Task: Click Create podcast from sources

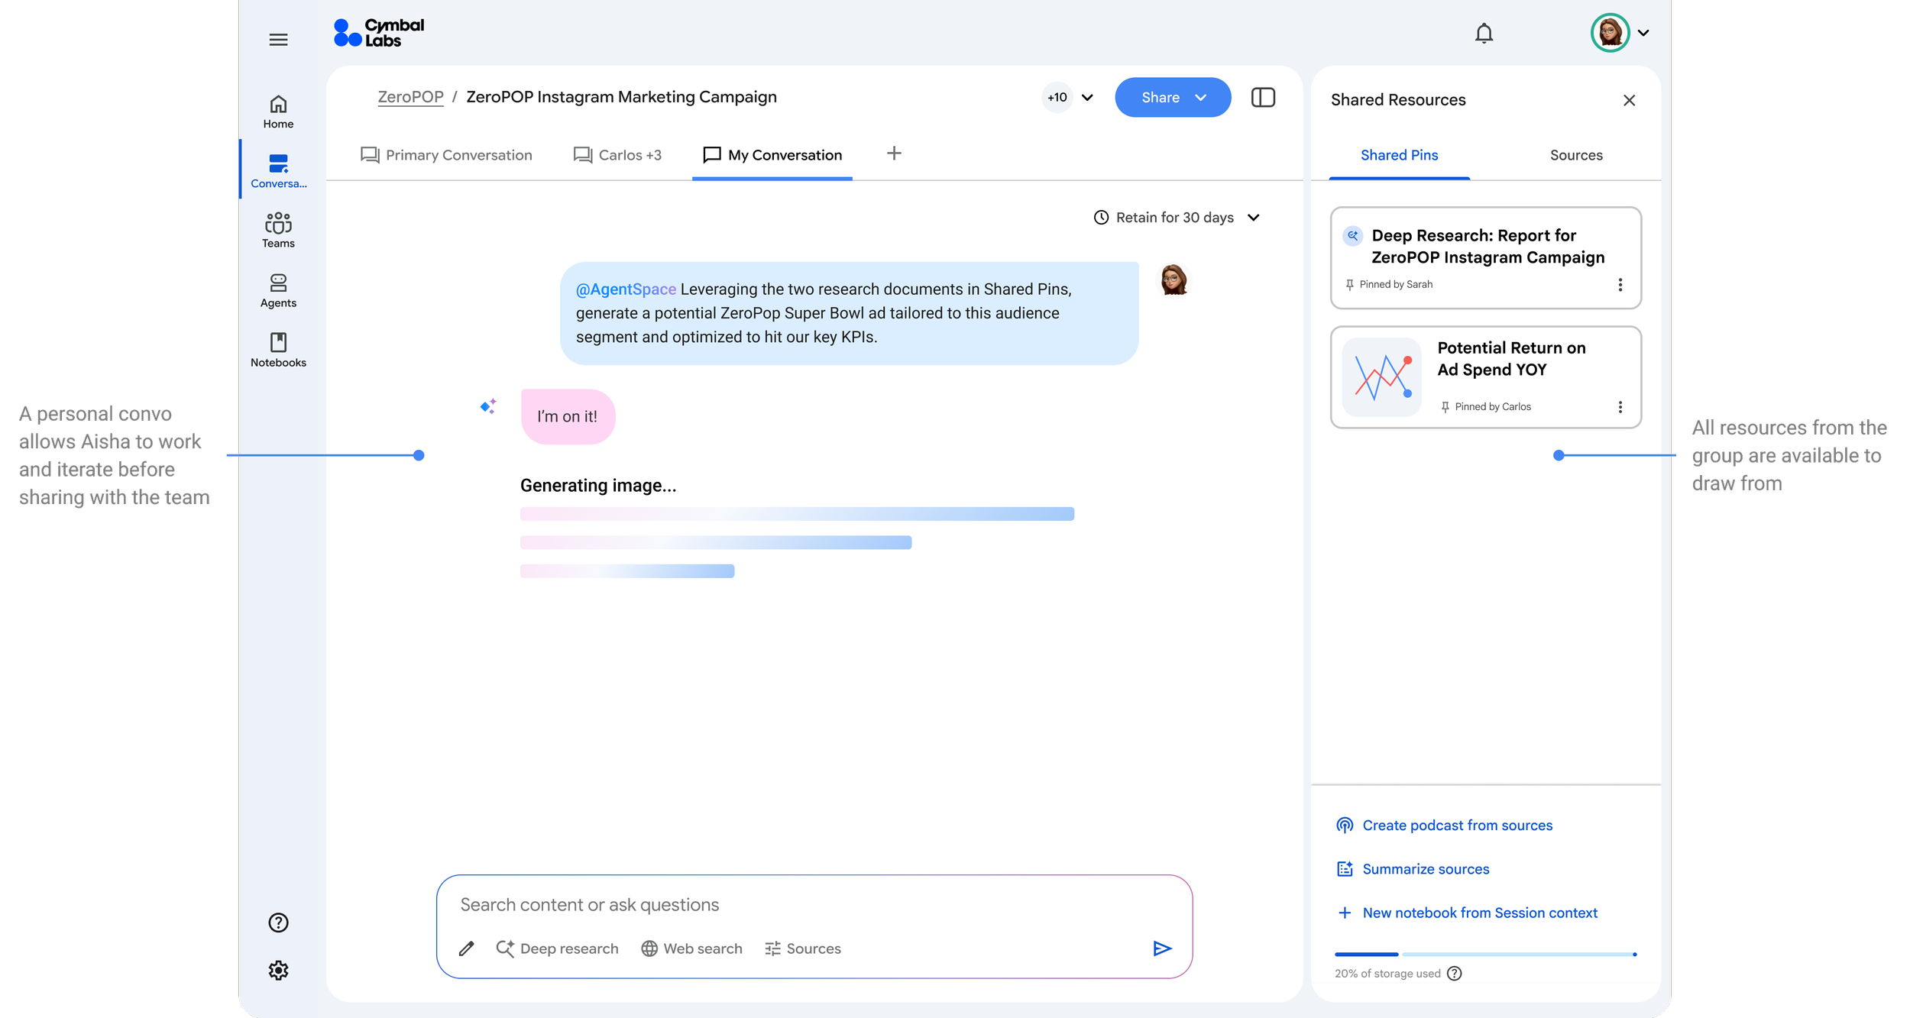Action: (x=1444, y=826)
